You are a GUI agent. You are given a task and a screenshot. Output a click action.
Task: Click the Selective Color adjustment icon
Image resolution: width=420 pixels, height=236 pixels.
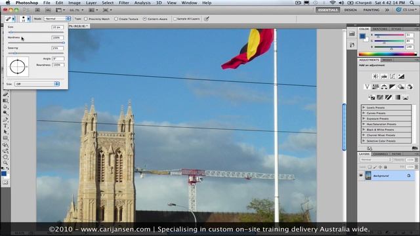(x=406, y=97)
